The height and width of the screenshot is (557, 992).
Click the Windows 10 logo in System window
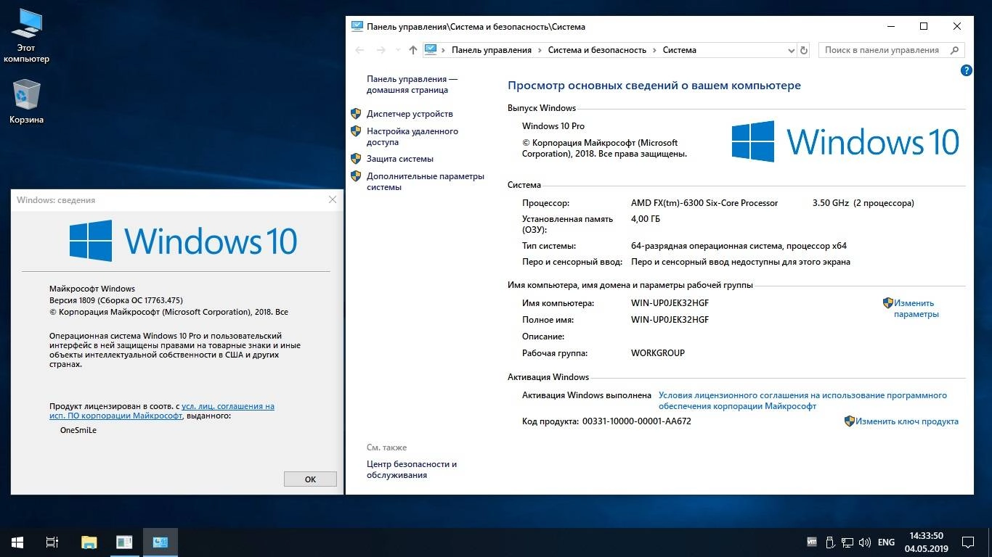[845, 141]
